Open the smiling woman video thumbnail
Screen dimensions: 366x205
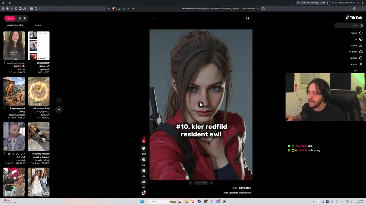(14, 46)
